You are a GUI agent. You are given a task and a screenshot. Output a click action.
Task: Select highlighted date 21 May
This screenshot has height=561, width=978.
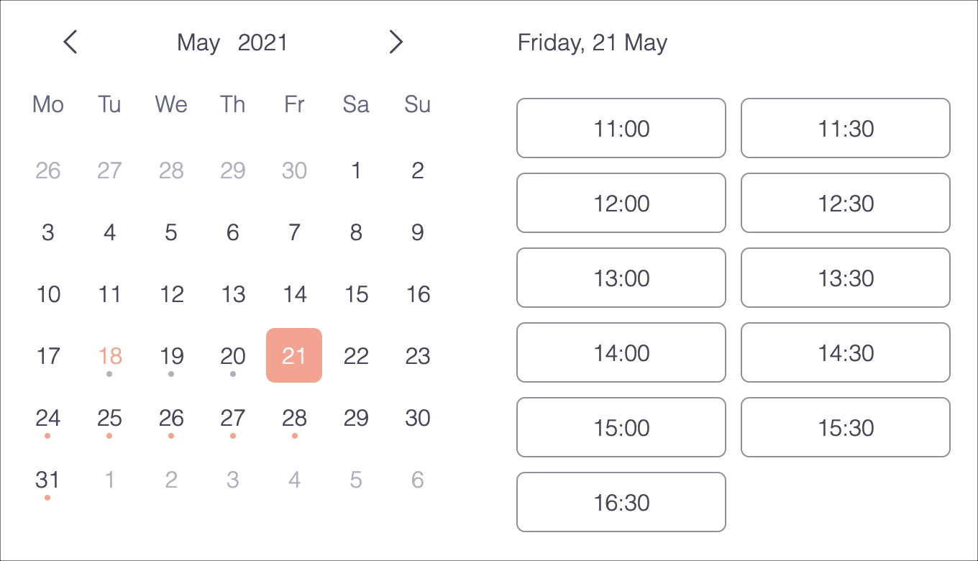pos(294,355)
